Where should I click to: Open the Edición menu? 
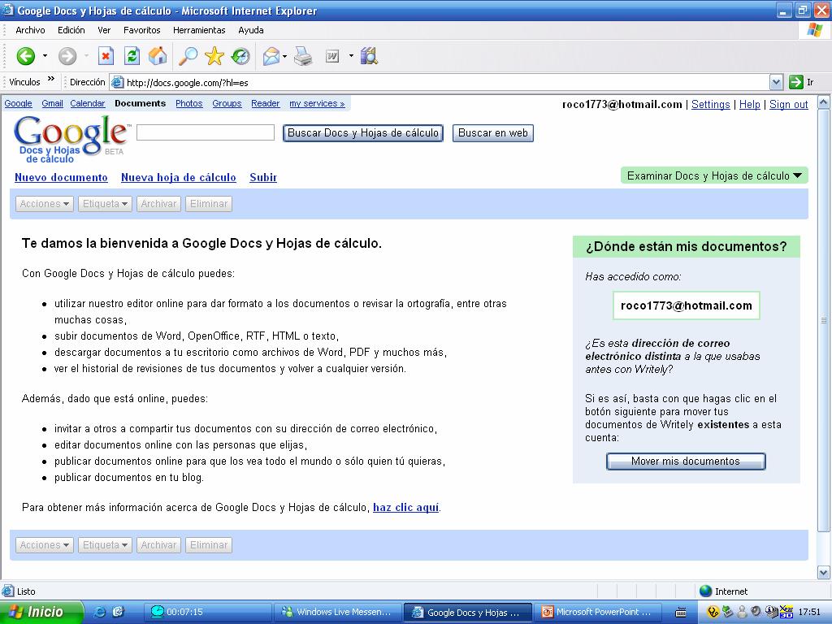(71, 30)
